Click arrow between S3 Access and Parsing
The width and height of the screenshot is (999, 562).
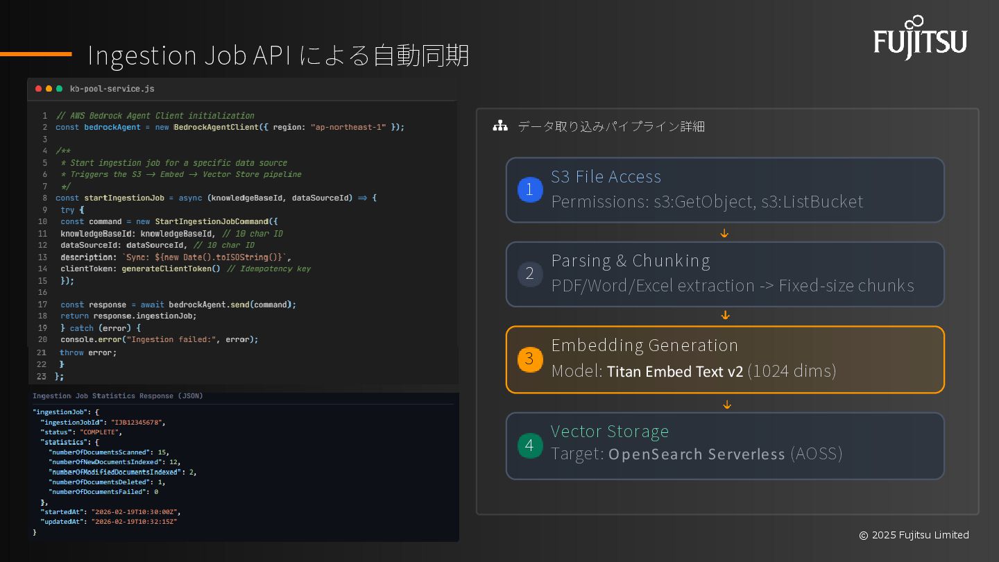724,233
